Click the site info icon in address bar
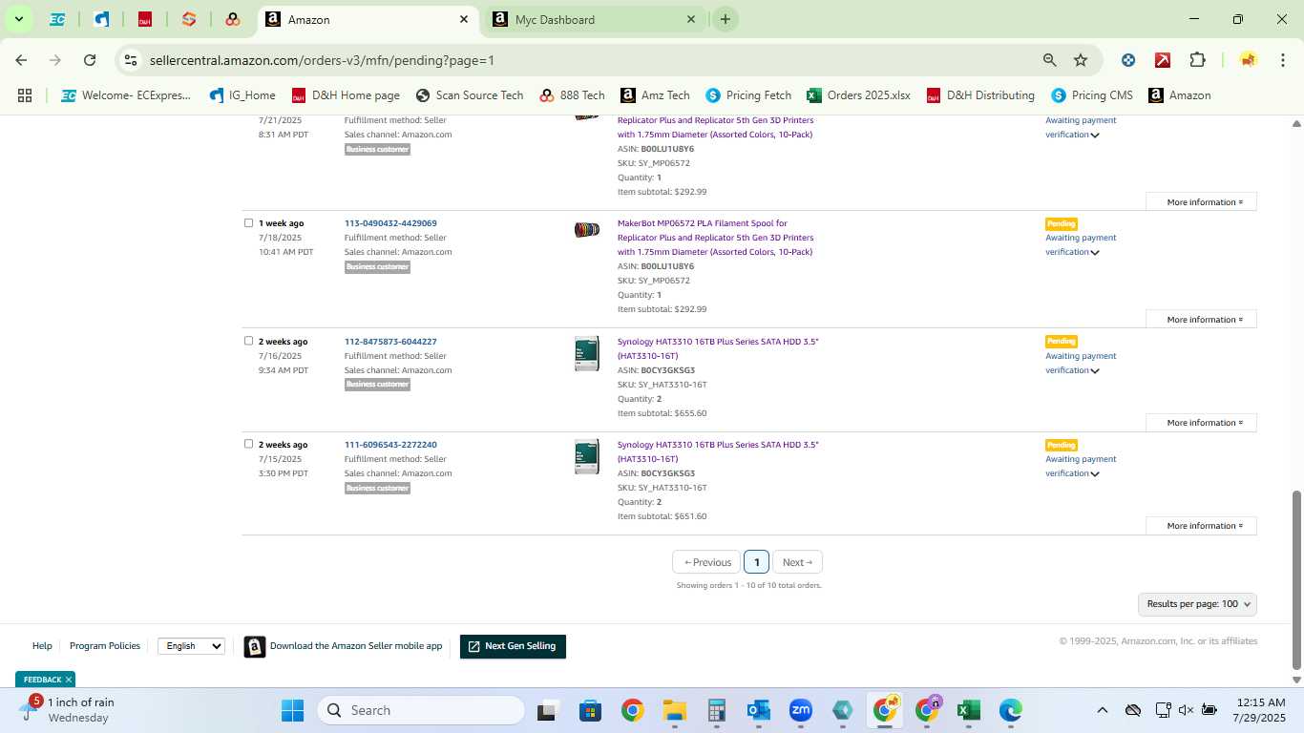1304x733 pixels. [x=131, y=60]
